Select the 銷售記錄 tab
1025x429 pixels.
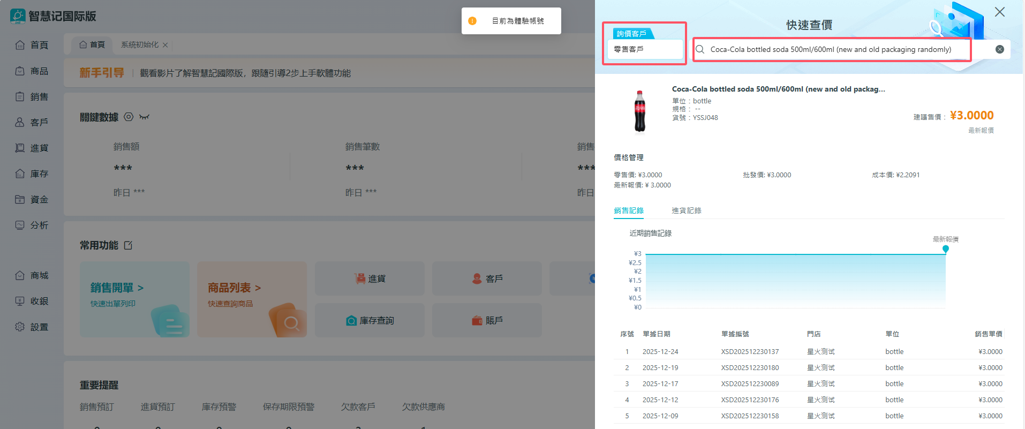(629, 210)
